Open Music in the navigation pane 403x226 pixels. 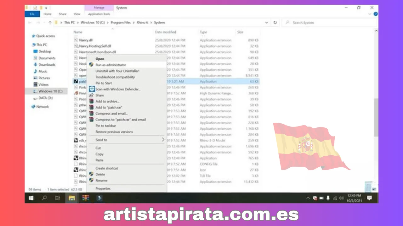[x=43, y=71]
